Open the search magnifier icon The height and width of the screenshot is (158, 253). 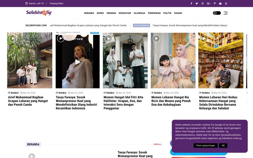pyautogui.click(x=226, y=4)
